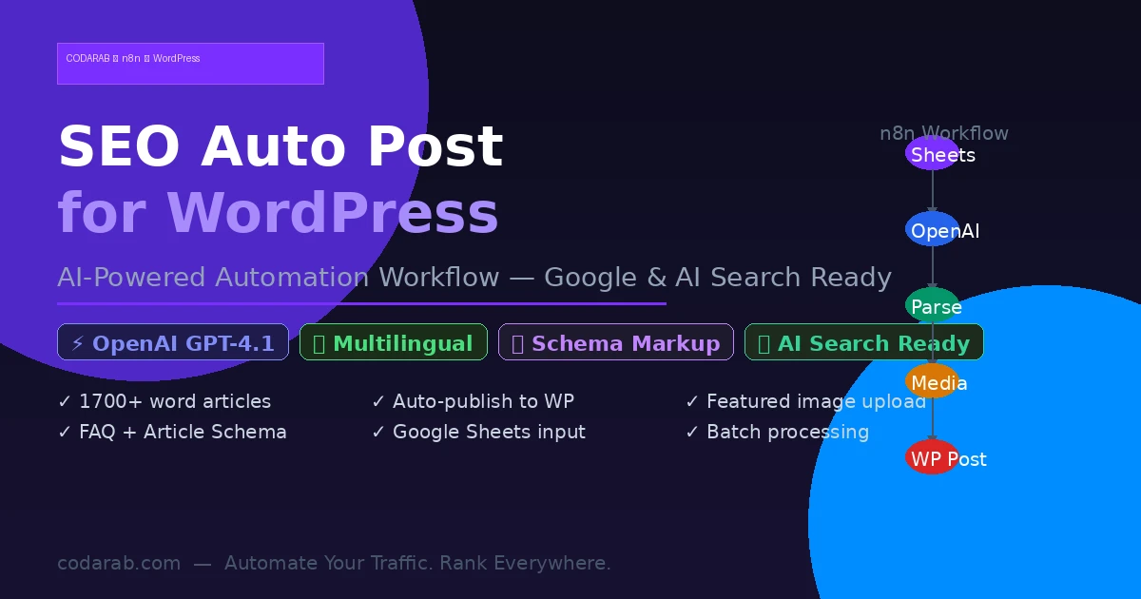
Task: Click the Multilingual feature badge
Action: 393,343
